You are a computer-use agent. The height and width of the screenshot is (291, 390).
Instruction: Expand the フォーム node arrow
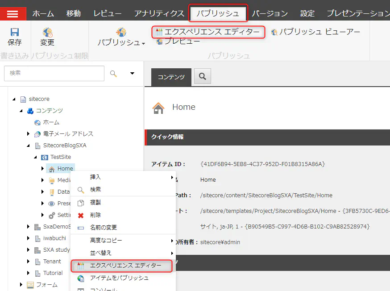coord(21,285)
